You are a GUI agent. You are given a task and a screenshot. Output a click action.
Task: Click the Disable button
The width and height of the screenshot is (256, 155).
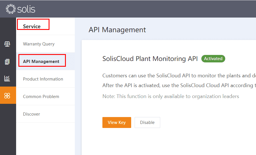coord(147,123)
